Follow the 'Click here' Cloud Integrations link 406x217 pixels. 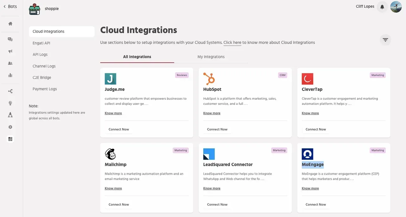tap(232, 42)
